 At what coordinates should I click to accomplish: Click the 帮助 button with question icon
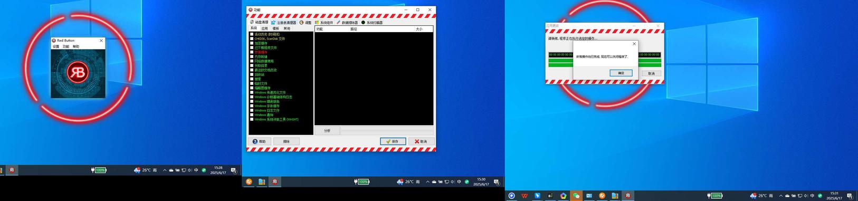tap(260, 141)
